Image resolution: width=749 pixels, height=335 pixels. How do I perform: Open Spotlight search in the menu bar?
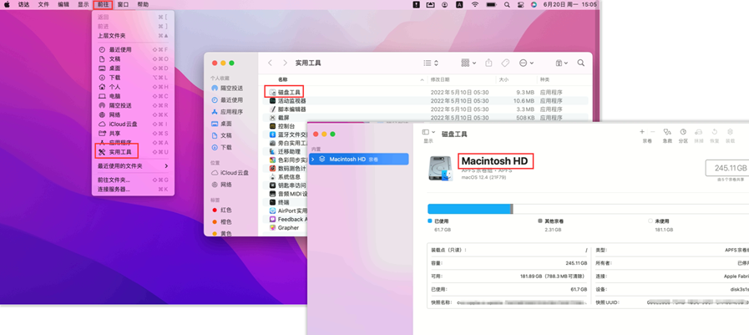point(507,5)
